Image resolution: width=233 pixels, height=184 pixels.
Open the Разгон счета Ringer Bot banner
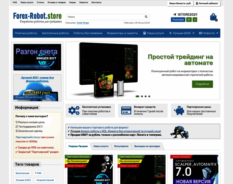[x=37, y=57]
